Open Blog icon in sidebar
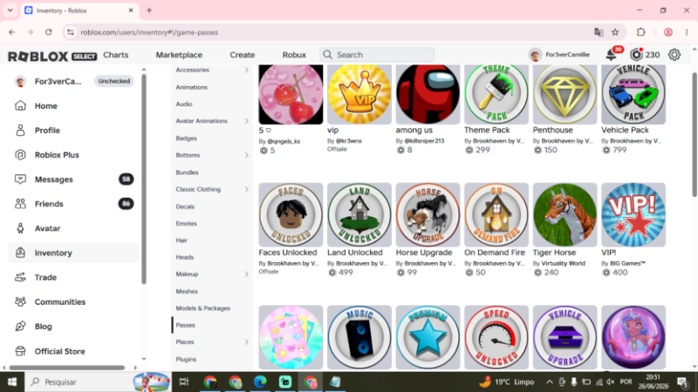This screenshot has height=392, width=698. [x=20, y=326]
